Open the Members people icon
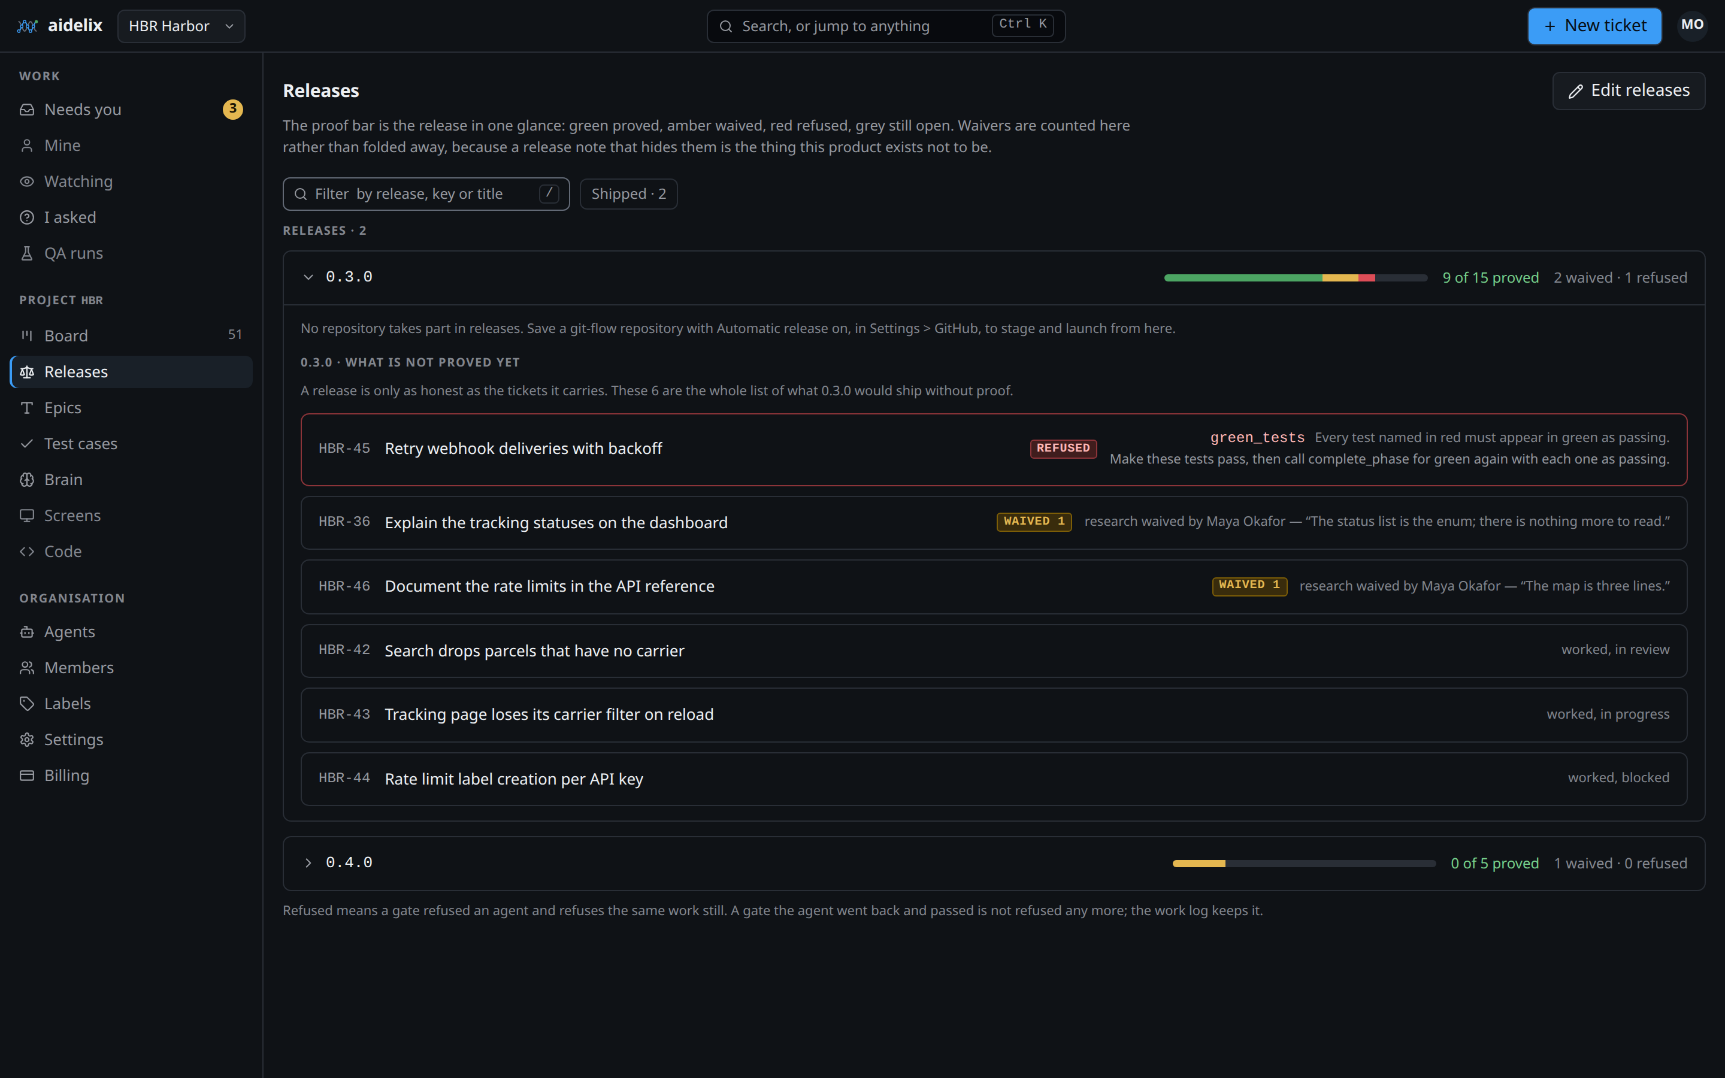 [27, 668]
